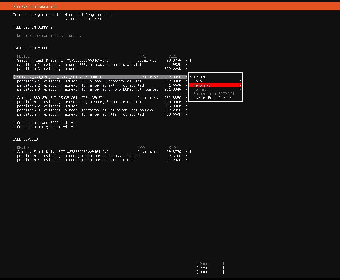Click the AVAILABLE DEVICES heading
The image size is (340, 280).
31,48
